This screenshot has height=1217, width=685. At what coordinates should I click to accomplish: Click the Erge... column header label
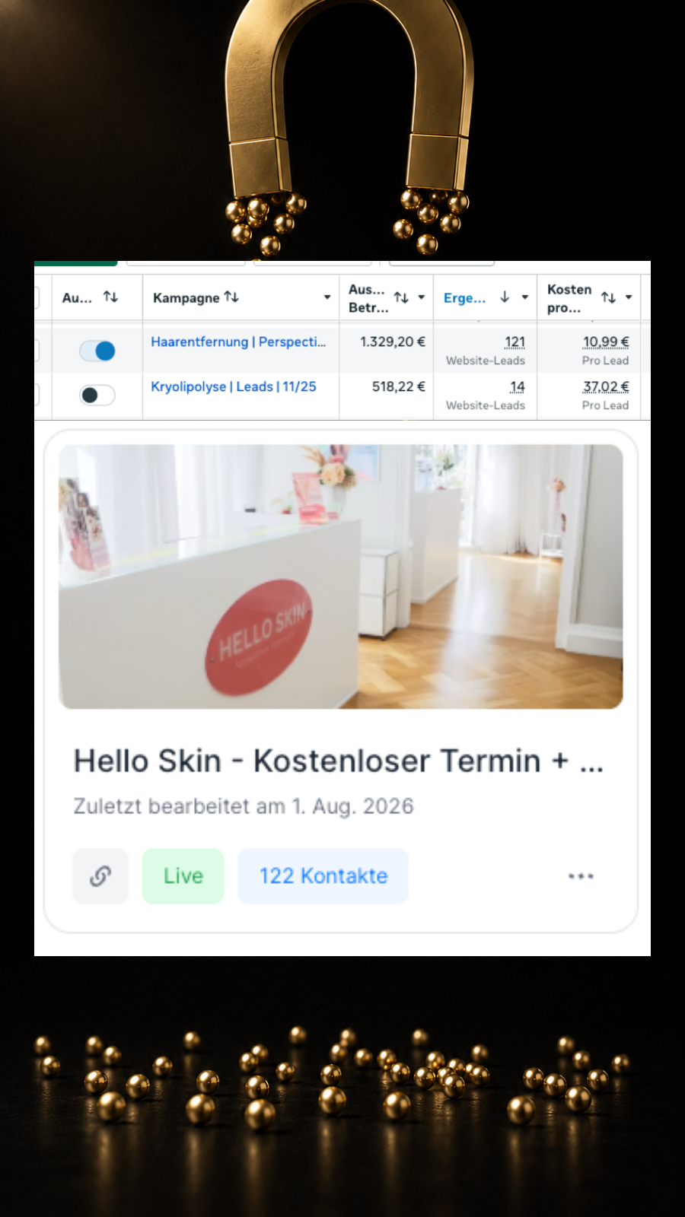[464, 297]
